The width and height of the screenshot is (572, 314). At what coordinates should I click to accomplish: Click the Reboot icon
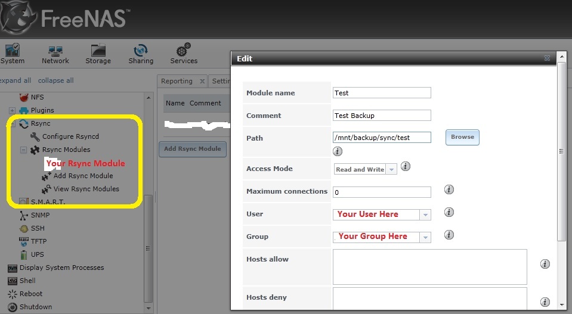pyautogui.click(x=13, y=294)
